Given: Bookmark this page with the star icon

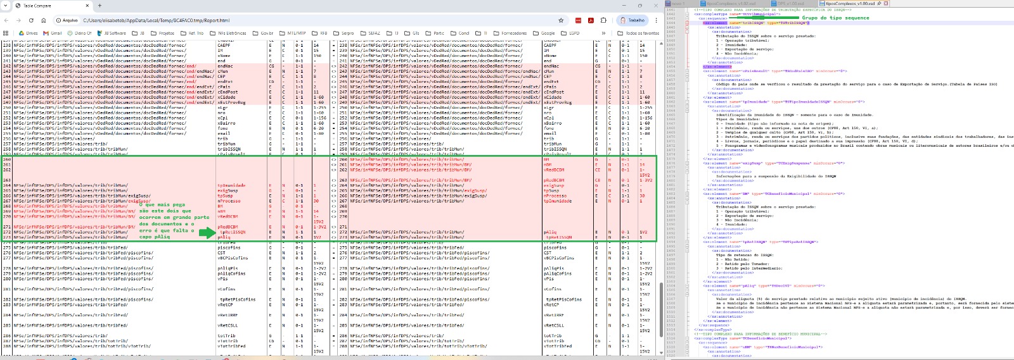Looking at the screenshot, I should (561, 20).
